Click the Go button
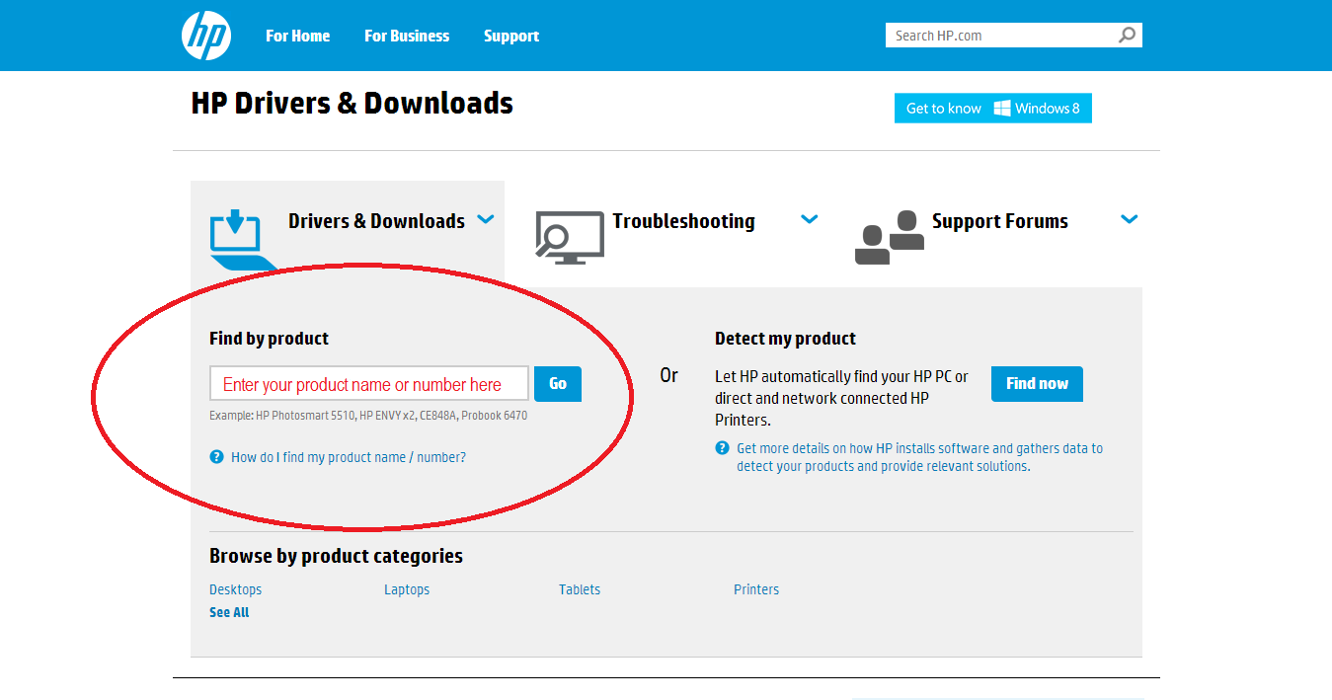This screenshot has height=700, width=1332. (x=558, y=384)
